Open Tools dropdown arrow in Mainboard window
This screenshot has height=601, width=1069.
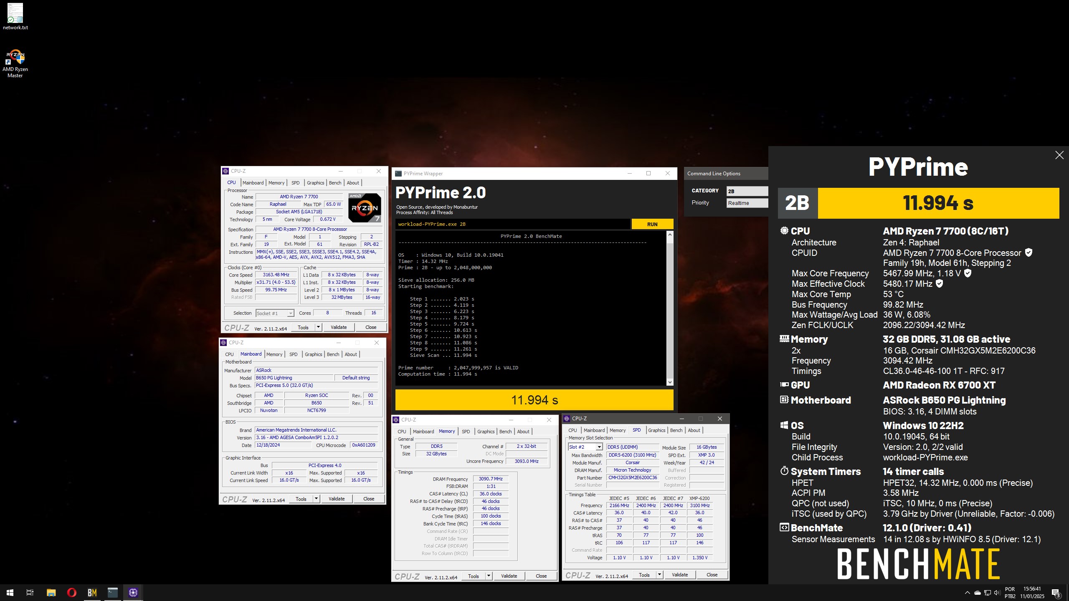coord(316,499)
